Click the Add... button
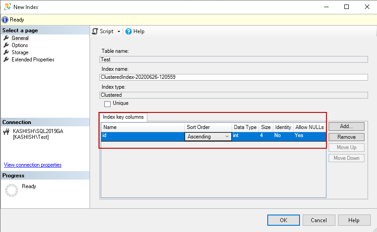The height and width of the screenshot is (232, 377). (x=346, y=127)
